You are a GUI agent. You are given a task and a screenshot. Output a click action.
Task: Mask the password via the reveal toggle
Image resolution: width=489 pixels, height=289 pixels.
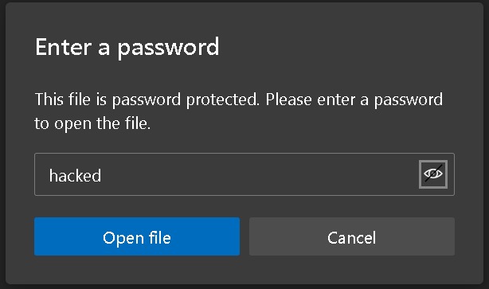[433, 174]
